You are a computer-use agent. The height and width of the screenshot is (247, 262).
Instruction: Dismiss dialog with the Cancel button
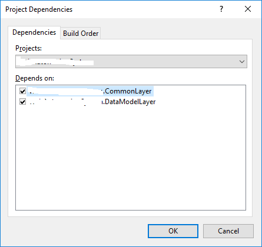(228, 231)
